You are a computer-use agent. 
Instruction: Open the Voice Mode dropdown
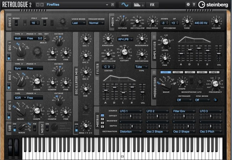[79, 23]
